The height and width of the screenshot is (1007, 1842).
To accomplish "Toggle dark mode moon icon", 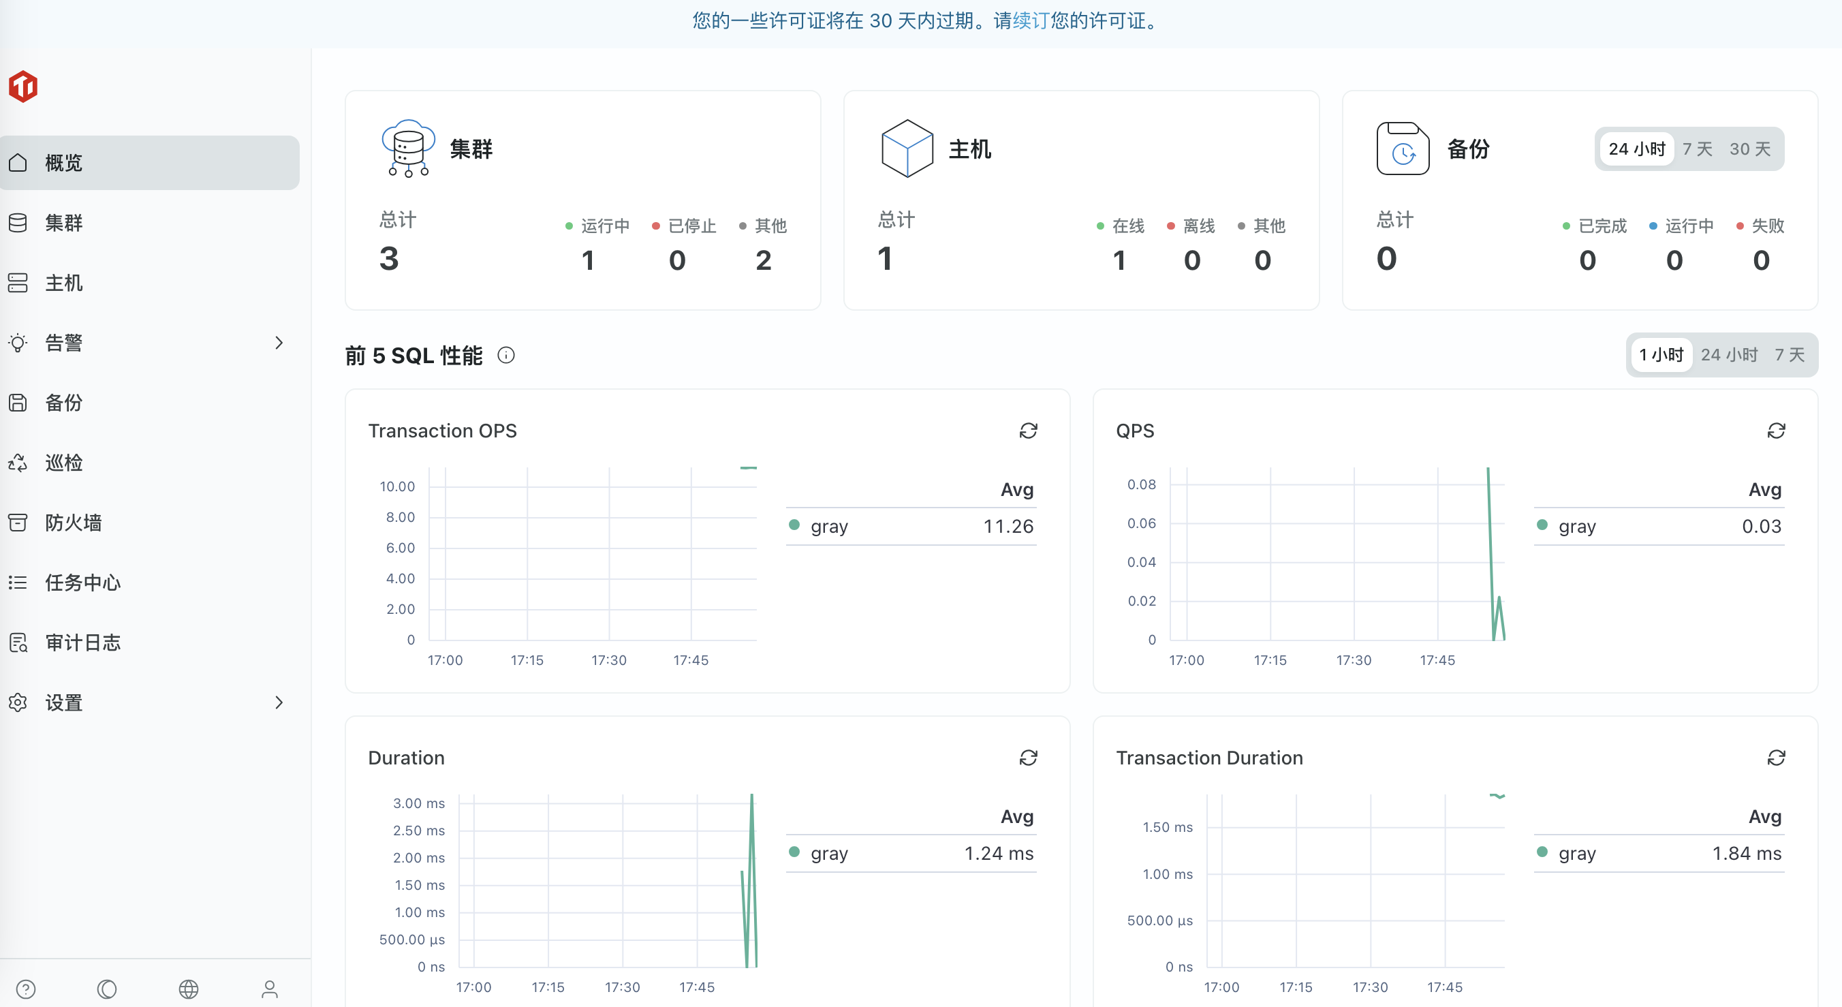I will (x=106, y=989).
